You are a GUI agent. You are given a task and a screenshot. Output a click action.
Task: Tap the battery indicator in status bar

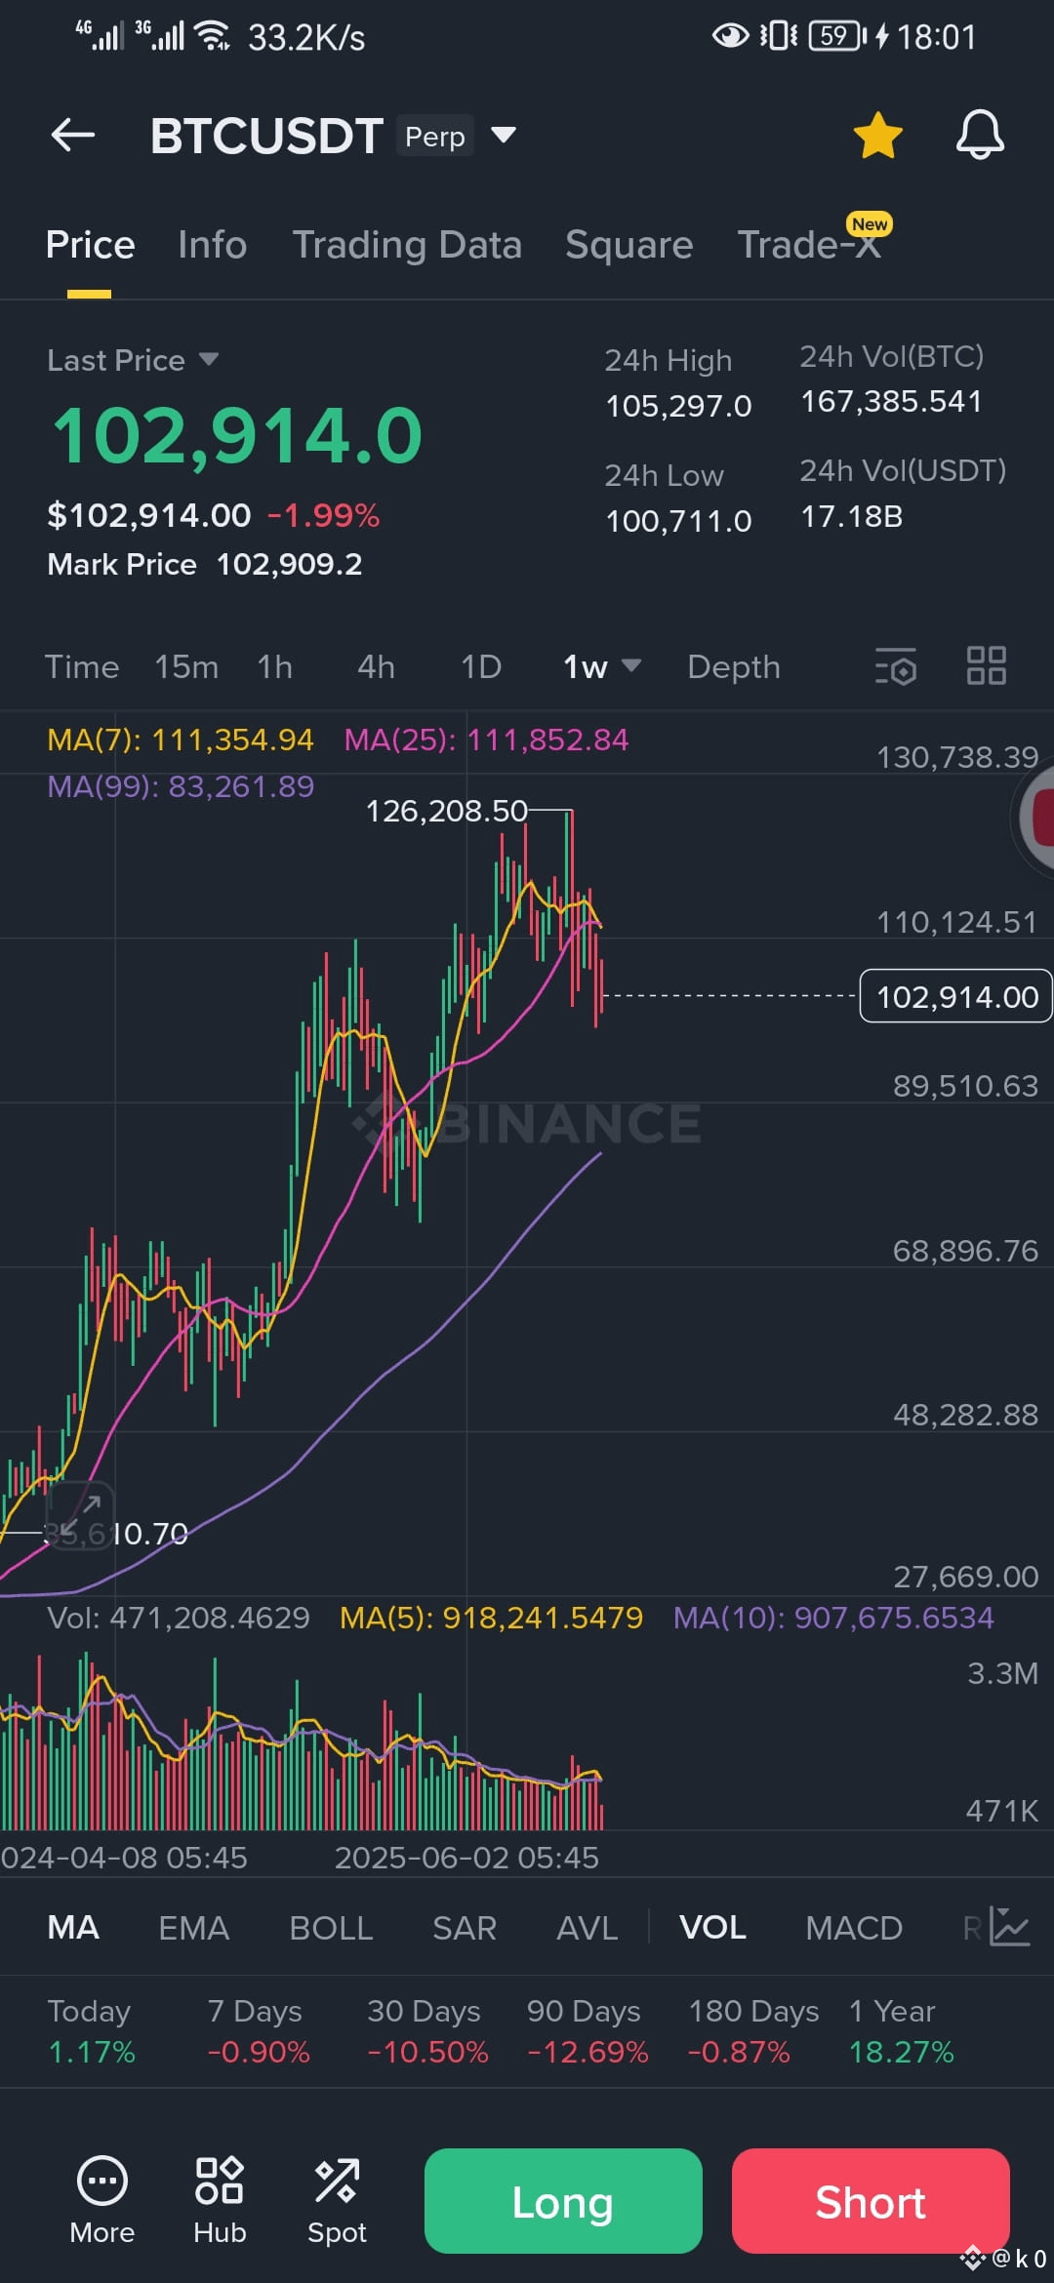tap(837, 36)
